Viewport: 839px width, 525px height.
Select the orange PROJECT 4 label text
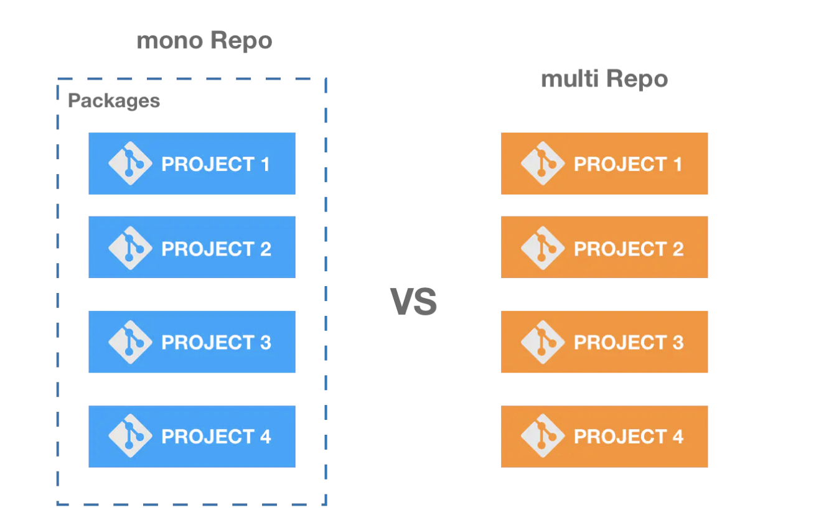point(629,437)
